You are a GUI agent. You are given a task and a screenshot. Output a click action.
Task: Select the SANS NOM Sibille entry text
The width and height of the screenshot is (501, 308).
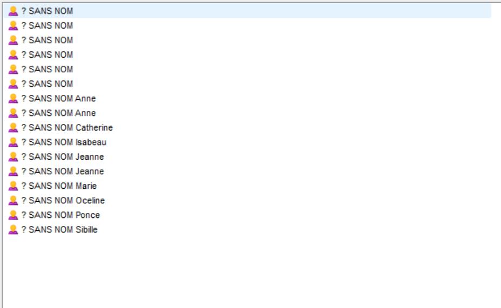[59, 230]
